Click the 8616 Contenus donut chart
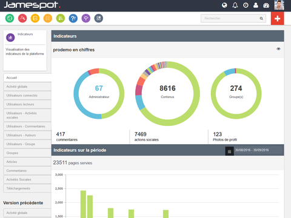The image size is (291, 218). pos(167,94)
